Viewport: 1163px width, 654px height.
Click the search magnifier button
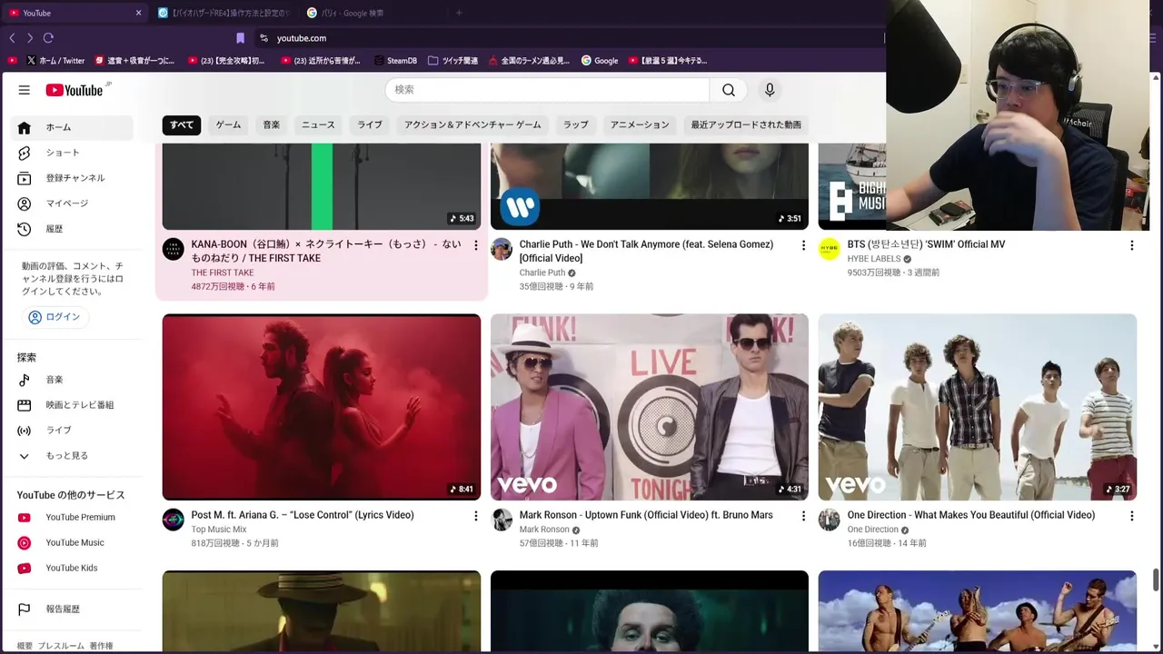729,90
